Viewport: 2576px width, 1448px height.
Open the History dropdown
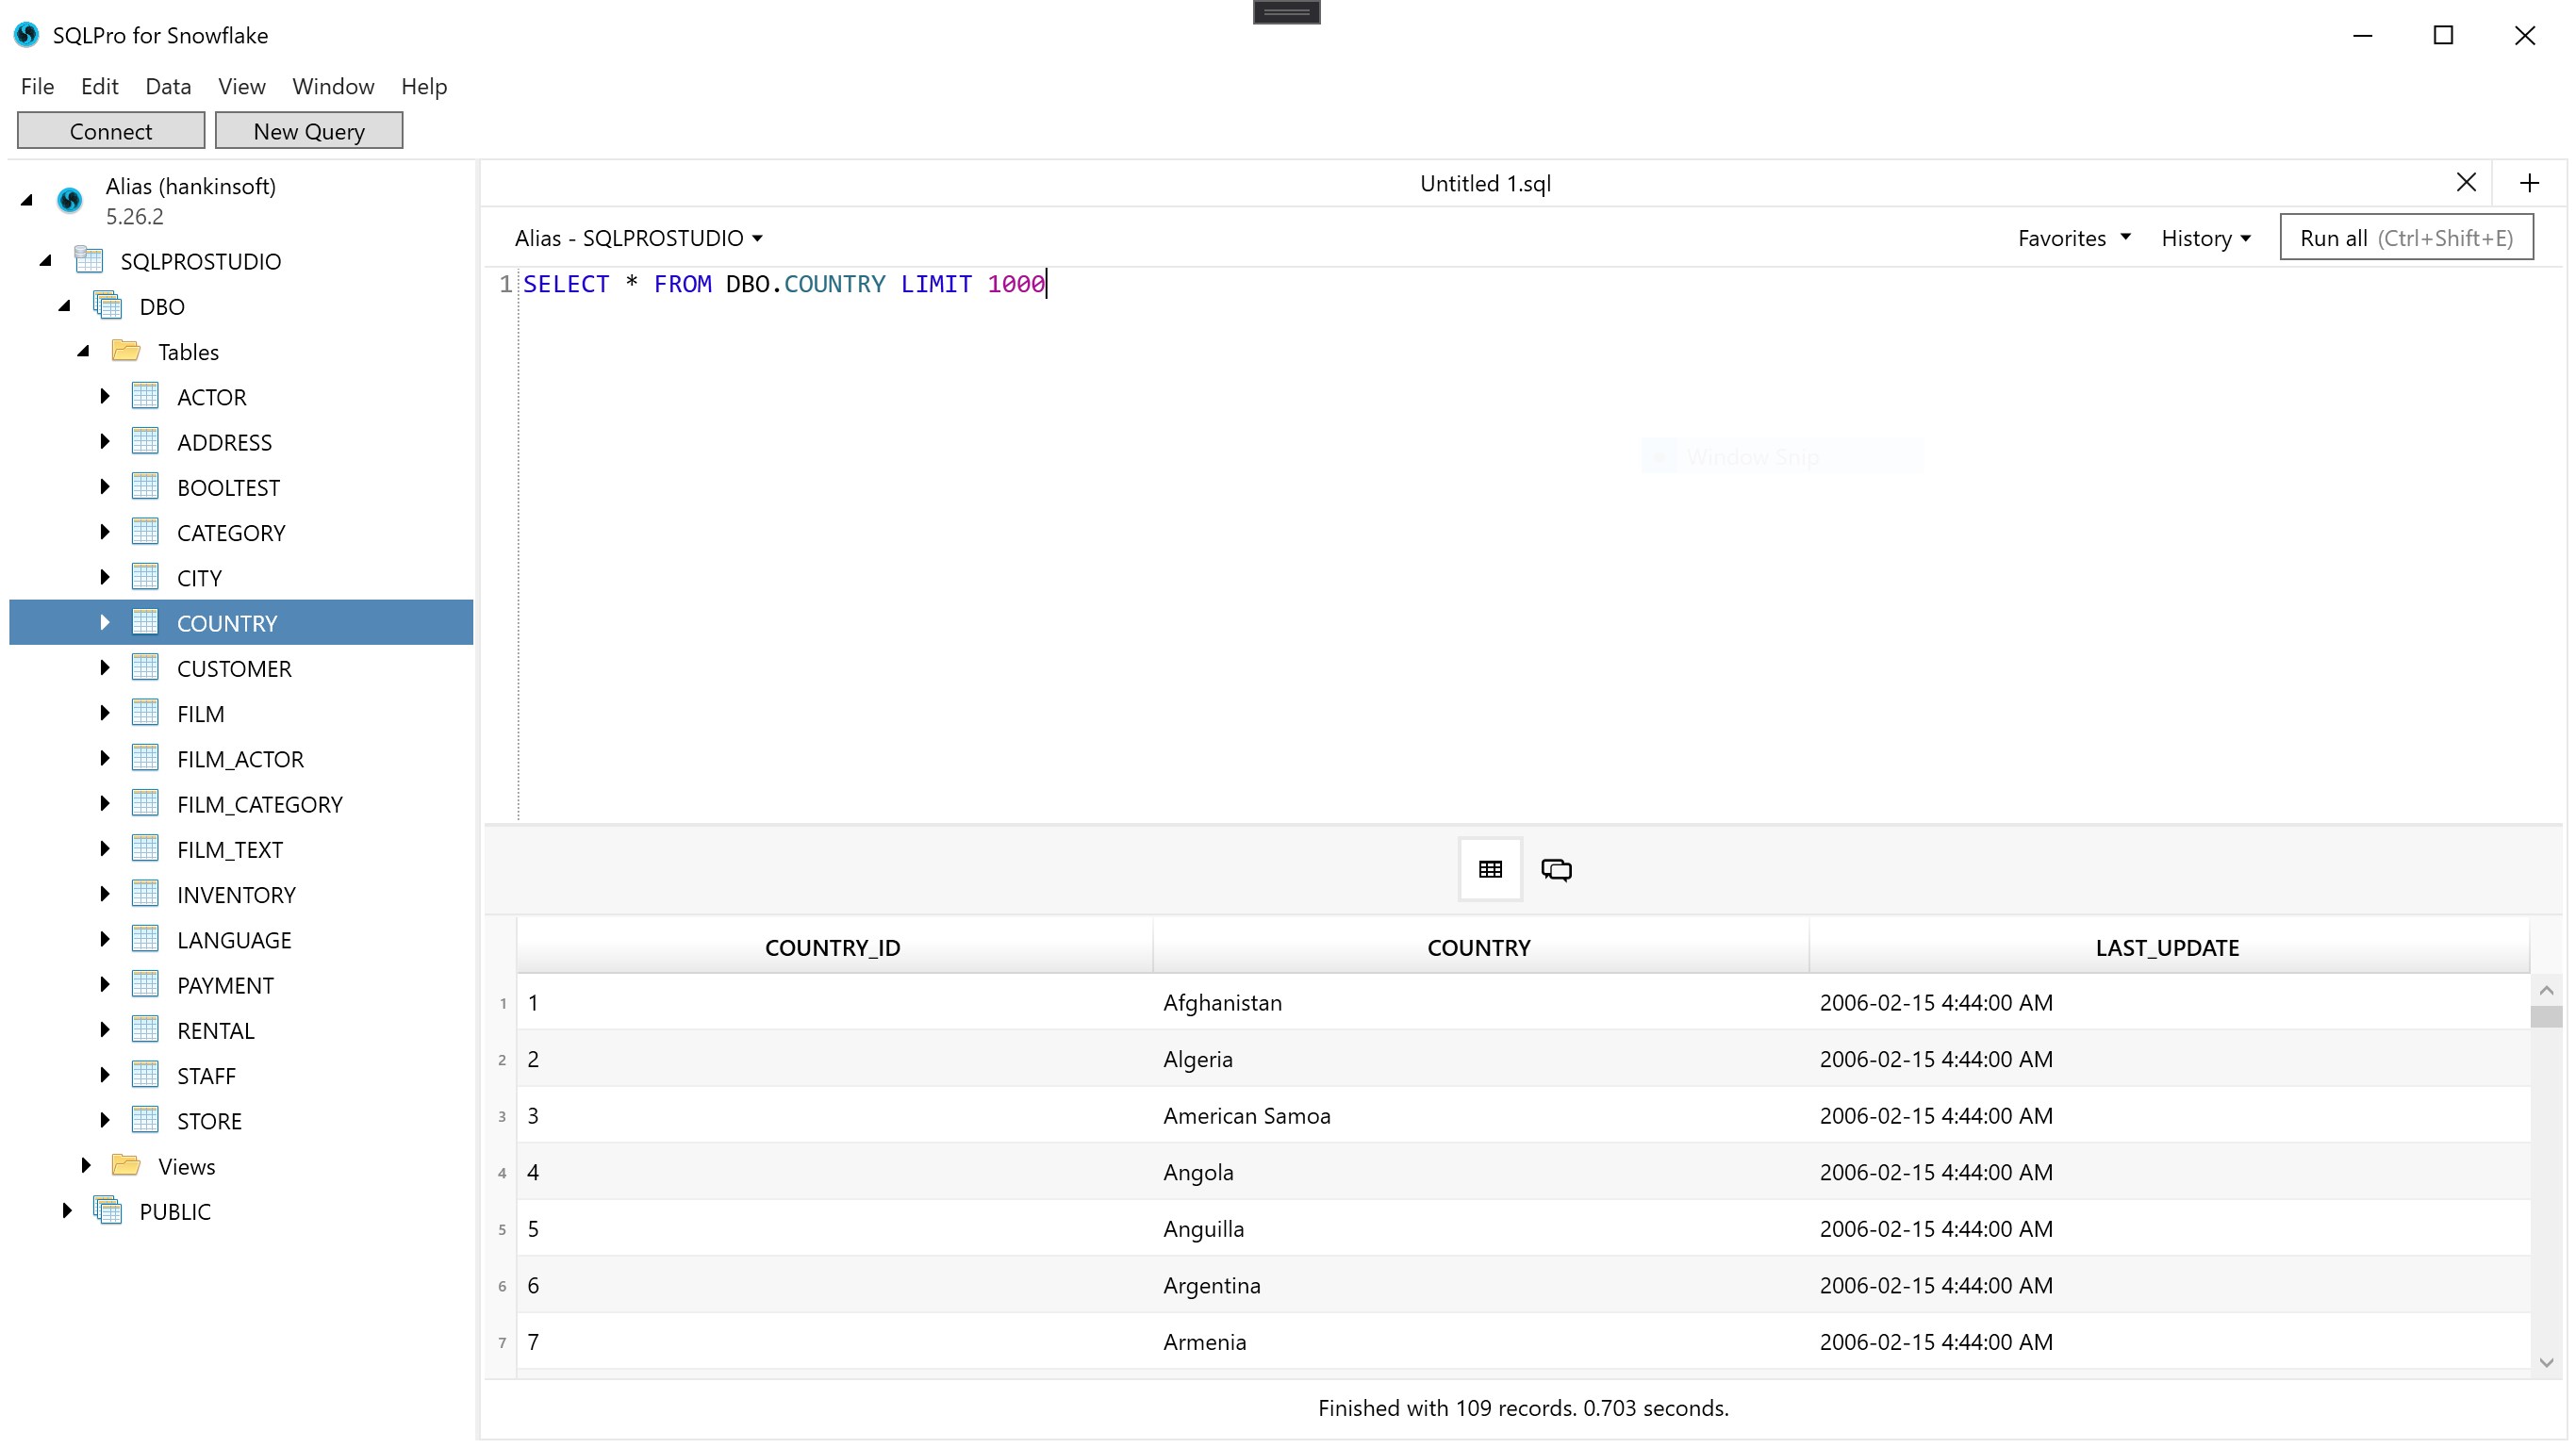point(2205,238)
